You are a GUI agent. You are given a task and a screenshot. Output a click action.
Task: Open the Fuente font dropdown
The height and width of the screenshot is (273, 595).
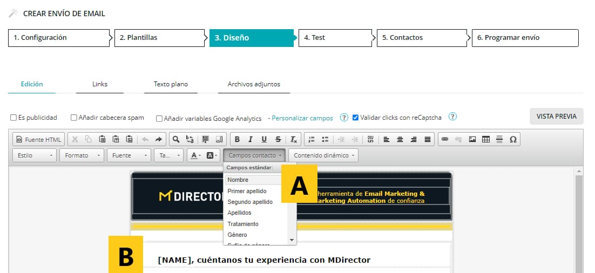point(129,155)
